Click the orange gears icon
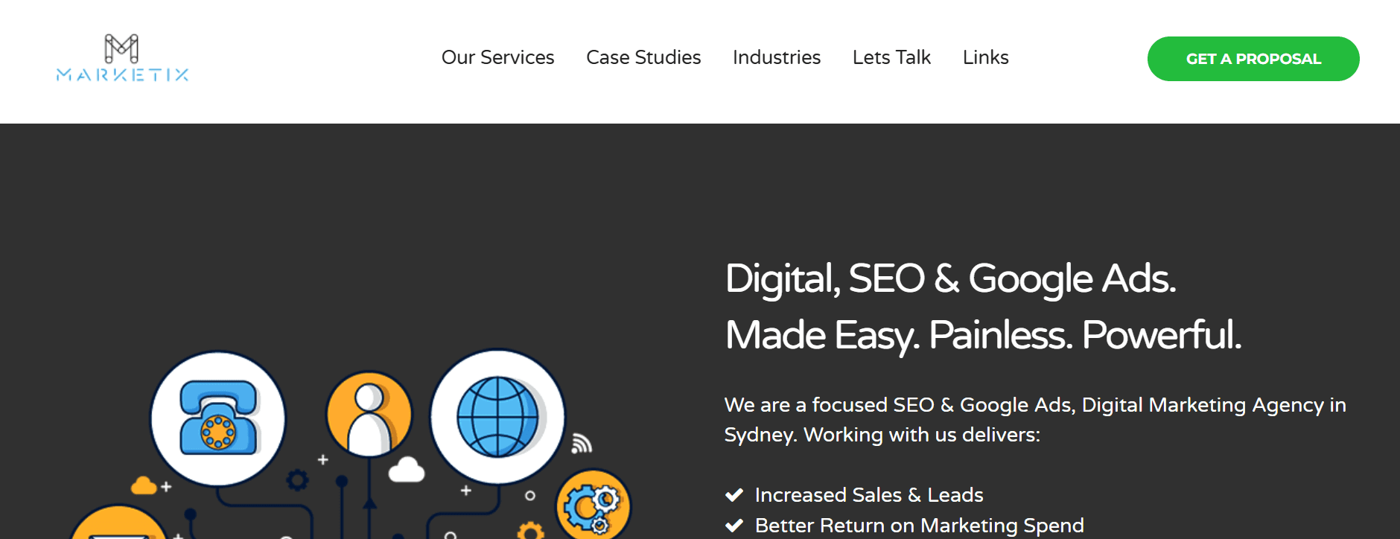Screen dimensions: 1400x539 [592, 505]
